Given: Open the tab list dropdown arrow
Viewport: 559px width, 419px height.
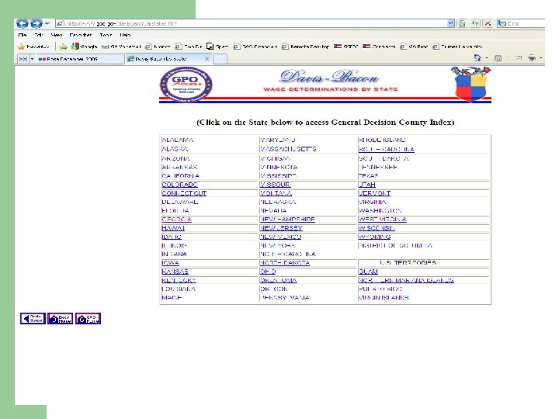Looking at the screenshot, I should coord(32,59).
